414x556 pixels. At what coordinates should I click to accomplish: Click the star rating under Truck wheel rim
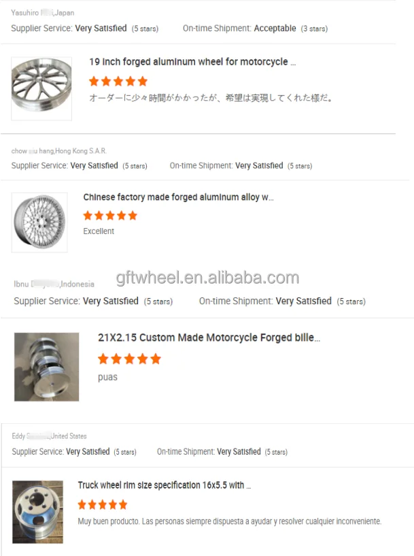pos(103,504)
